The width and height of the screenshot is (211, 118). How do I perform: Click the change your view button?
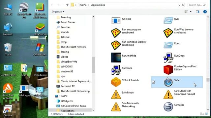coord(186,12)
